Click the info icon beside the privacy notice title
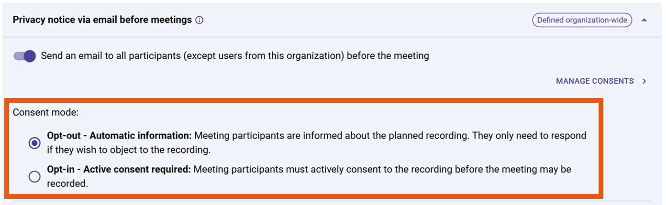The width and height of the screenshot is (666, 205). pyautogui.click(x=200, y=20)
